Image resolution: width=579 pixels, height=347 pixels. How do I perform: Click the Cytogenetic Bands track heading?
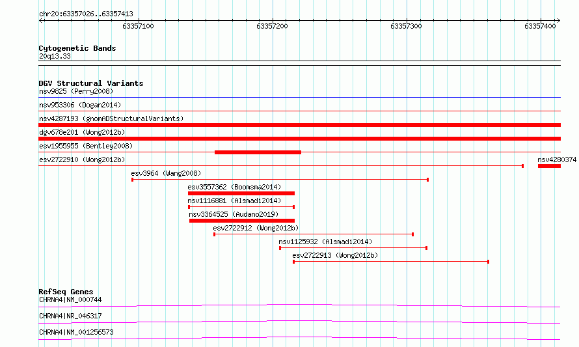pos(77,48)
